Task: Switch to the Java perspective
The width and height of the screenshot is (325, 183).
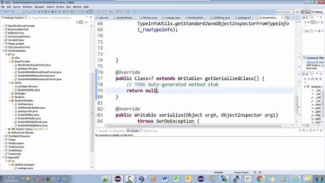Action: click(306, 12)
